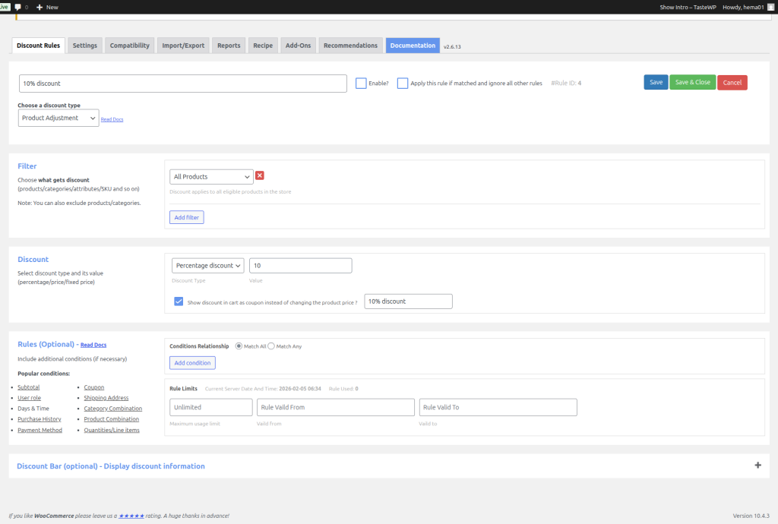
Task: Select the Match Any radio button
Action: 271,346
